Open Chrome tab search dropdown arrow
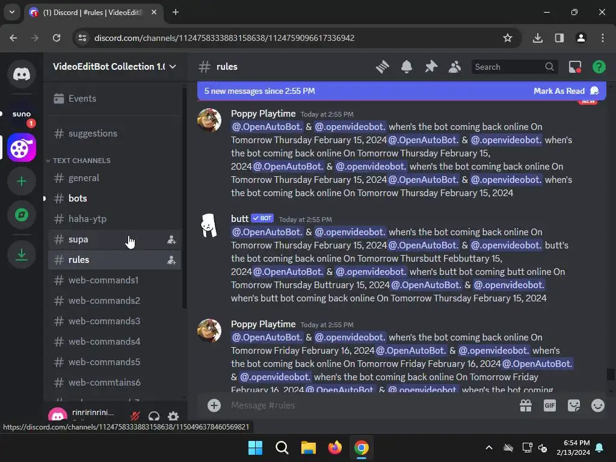The width and height of the screenshot is (616, 462). pyautogui.click(x=12, y=12)
